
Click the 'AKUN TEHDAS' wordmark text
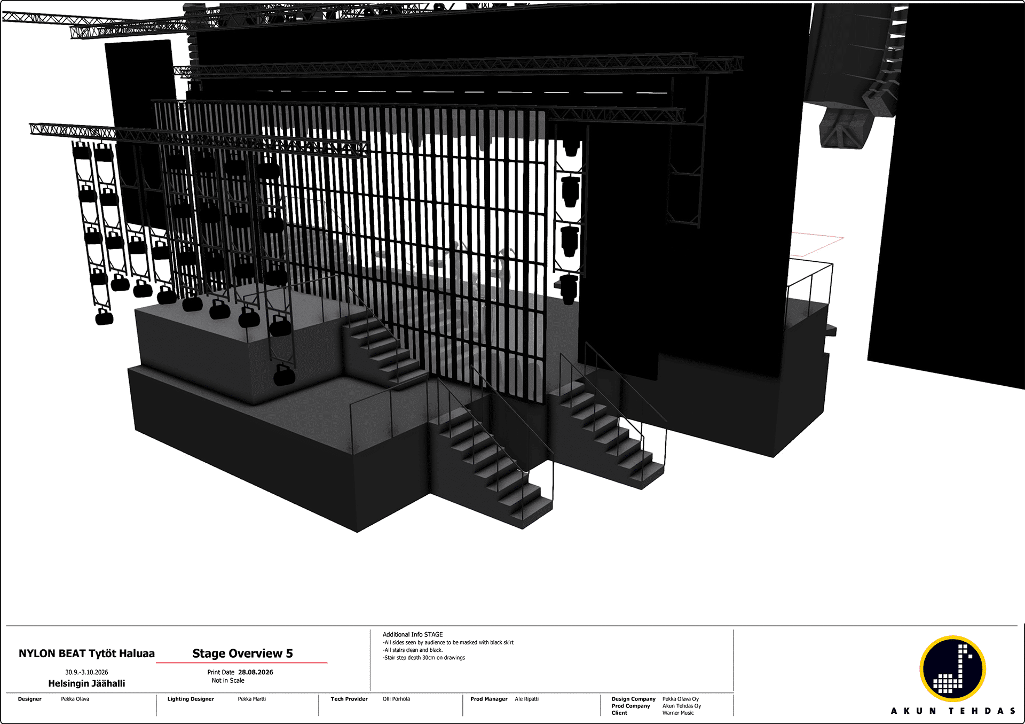(x=953, y=711)
